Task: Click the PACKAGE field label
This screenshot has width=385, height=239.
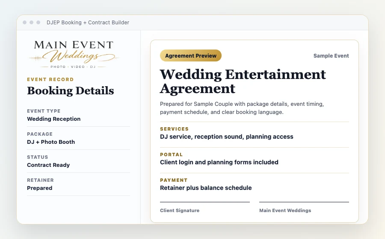Action: coord(40,134)
